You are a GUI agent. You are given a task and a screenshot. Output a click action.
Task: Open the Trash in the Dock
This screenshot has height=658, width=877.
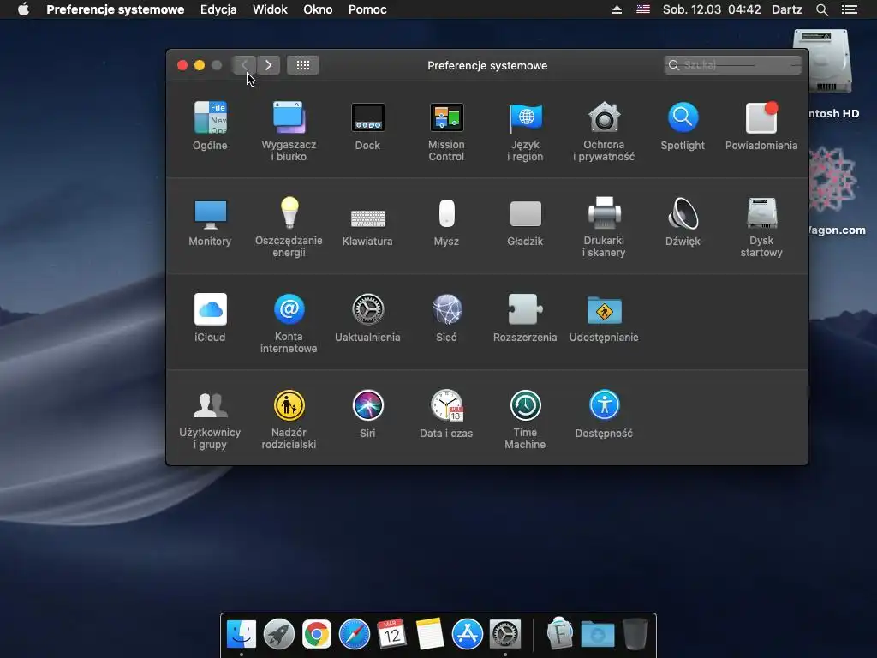(x=635, y=633)
